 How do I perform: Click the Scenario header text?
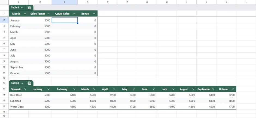[16, 89]
